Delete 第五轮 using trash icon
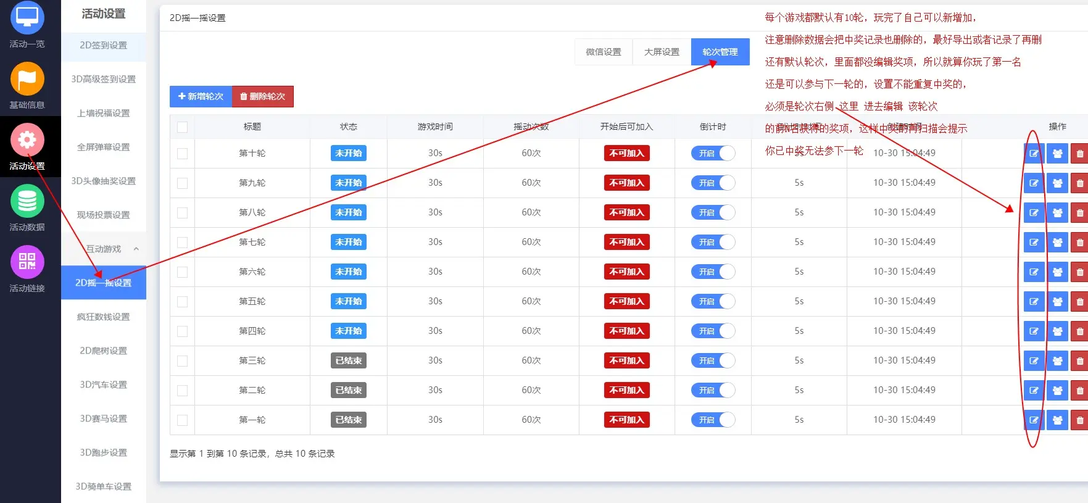Image resolution: width=1088 pixels, height=503 pixels. (1079, 302)
